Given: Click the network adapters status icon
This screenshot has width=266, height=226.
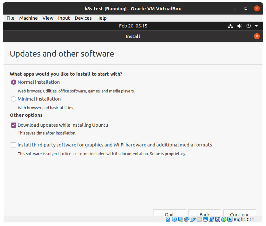Looking at the screenshot, I should pyautogui.click(x=187, y=219).
